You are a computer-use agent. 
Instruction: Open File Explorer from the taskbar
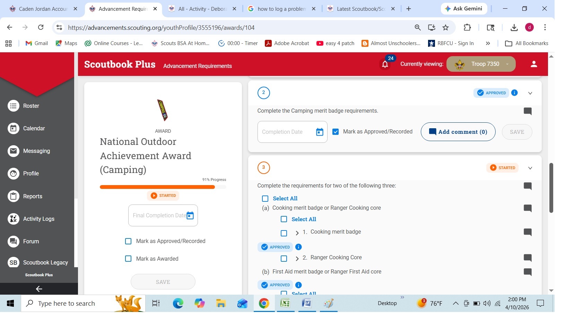221,303
